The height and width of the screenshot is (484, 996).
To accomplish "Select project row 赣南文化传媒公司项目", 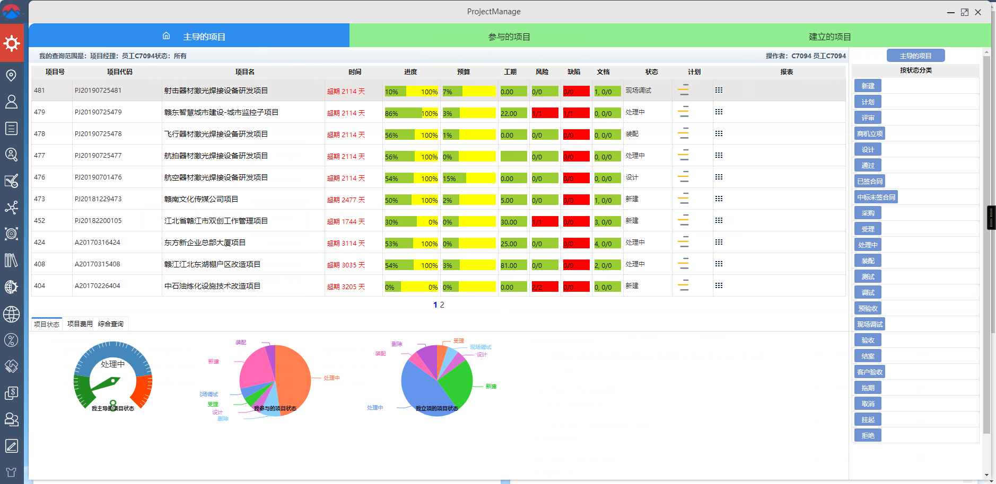I will coord(201,199).
